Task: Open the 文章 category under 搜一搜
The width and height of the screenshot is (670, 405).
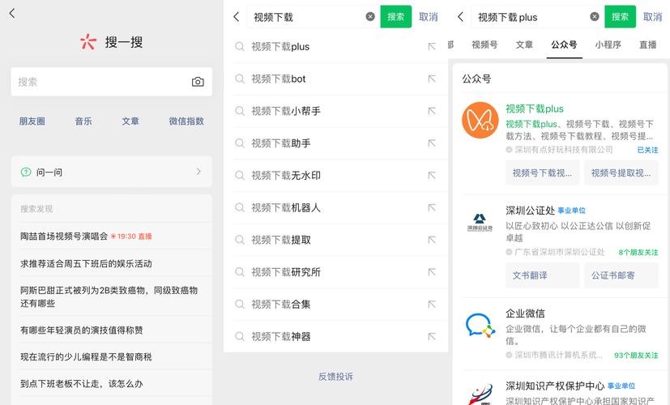Action: pos(130,122)
